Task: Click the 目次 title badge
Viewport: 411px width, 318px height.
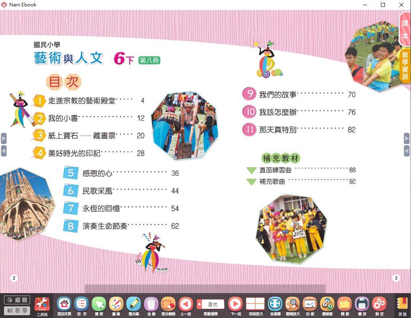Action: click(63, 82)
